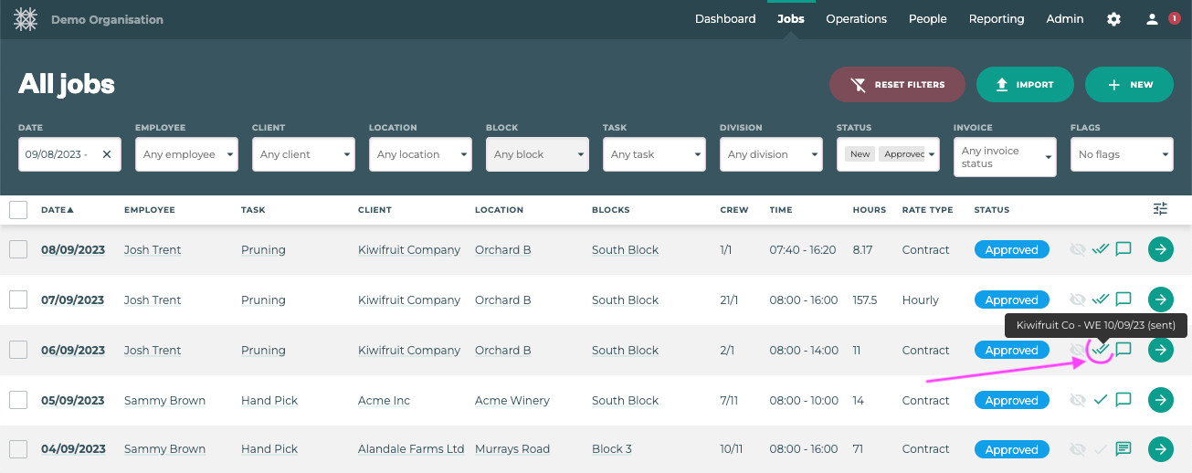Open the settings gear icon
The image size is (1192, 473).
tap(1113, 19)
